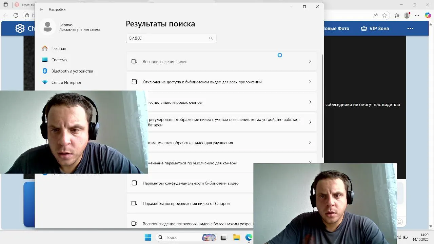This screenshot has height=244, width=434.
Task: Open Новые Фото link on webpage
Action: [337, 28]
